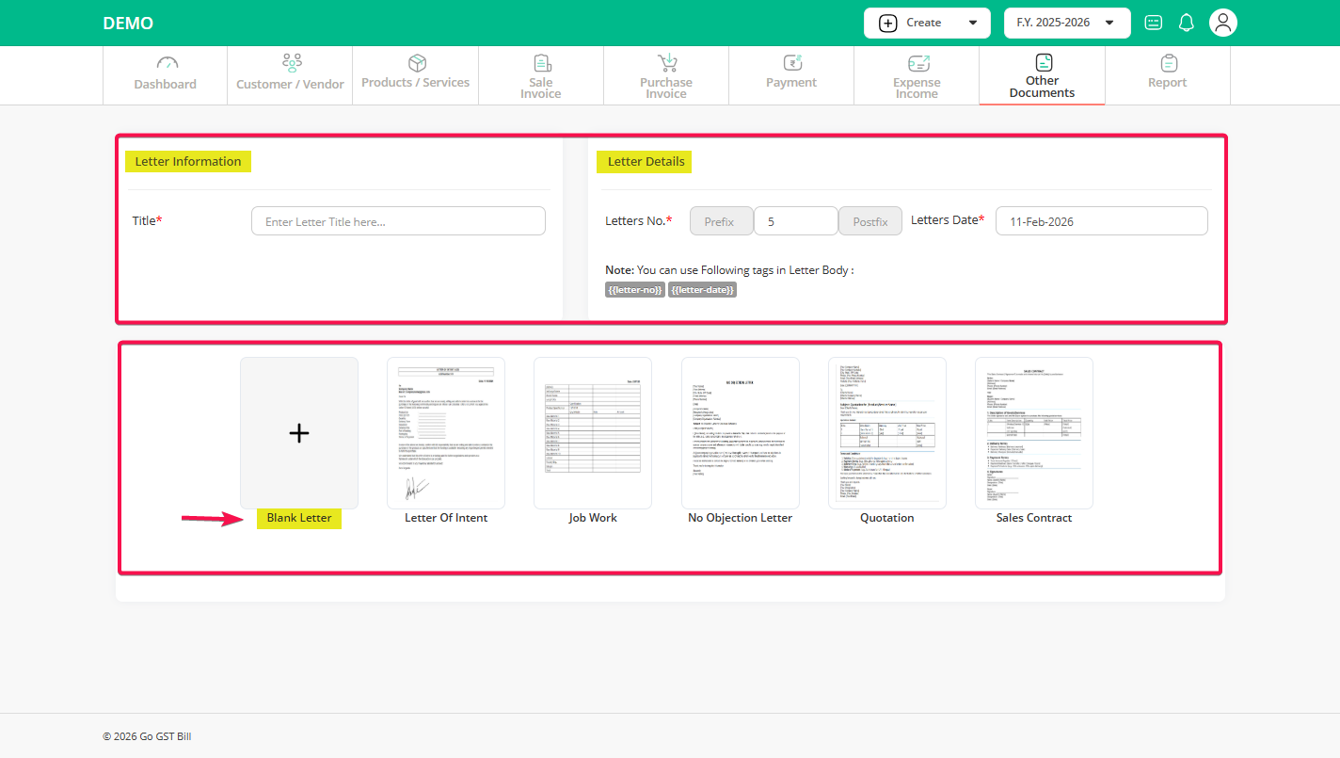Choose the Letter Of Intent template

coord(446,433)
